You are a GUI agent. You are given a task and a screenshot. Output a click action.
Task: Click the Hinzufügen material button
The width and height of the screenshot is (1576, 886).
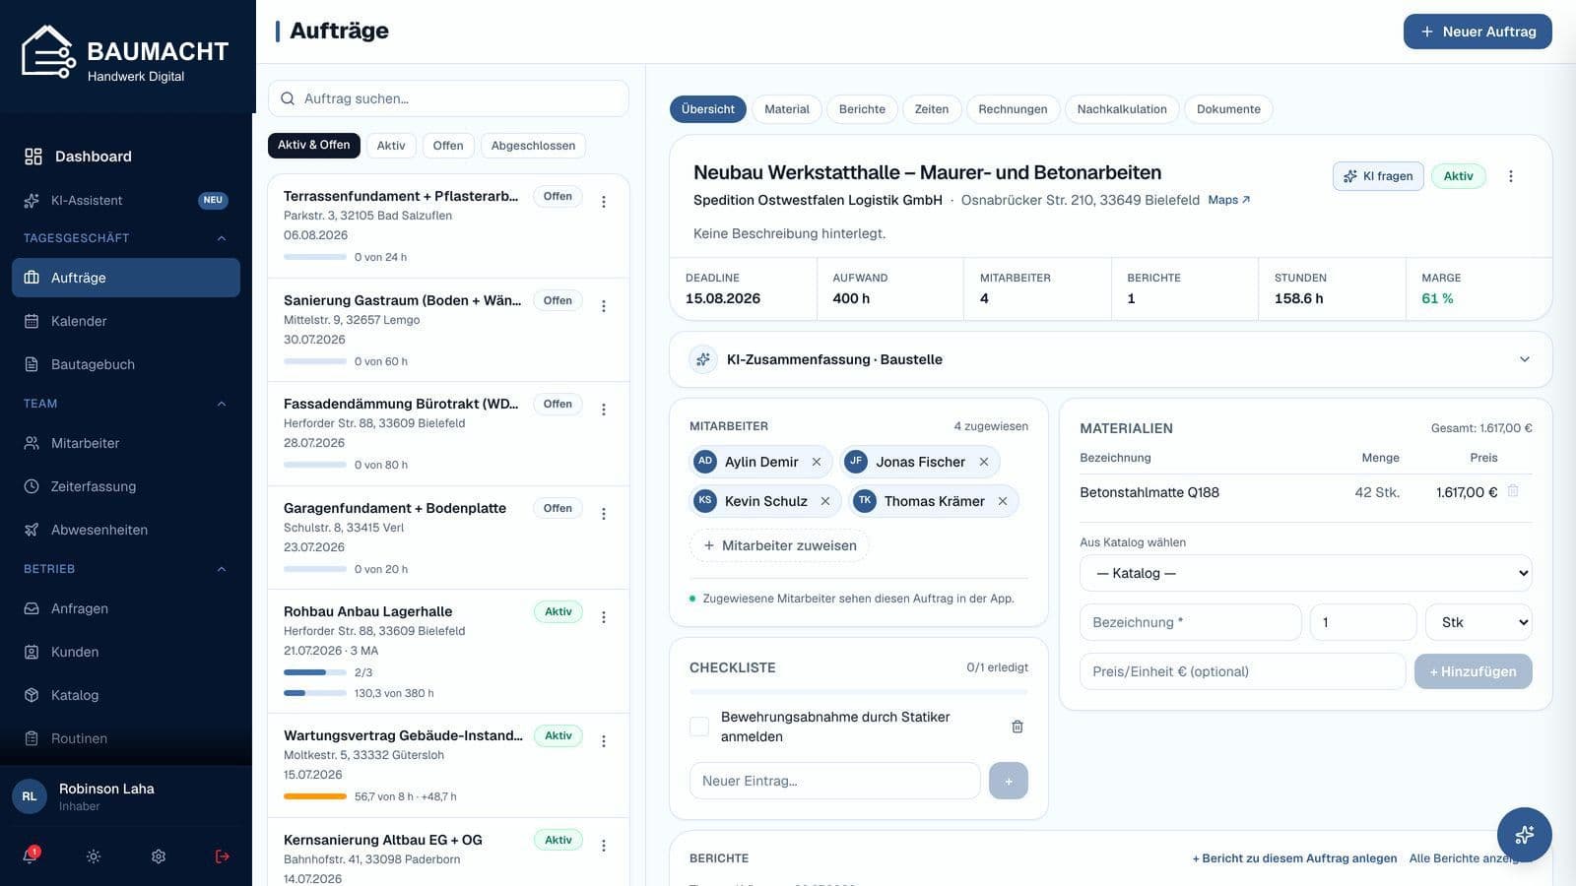pyautogui.click(x=1474, y=671)
